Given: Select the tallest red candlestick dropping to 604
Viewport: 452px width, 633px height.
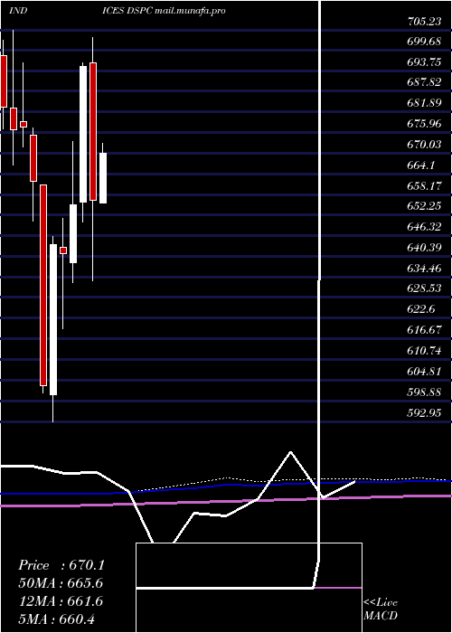Looking at the screenshot, I should (x=43, y=285).
